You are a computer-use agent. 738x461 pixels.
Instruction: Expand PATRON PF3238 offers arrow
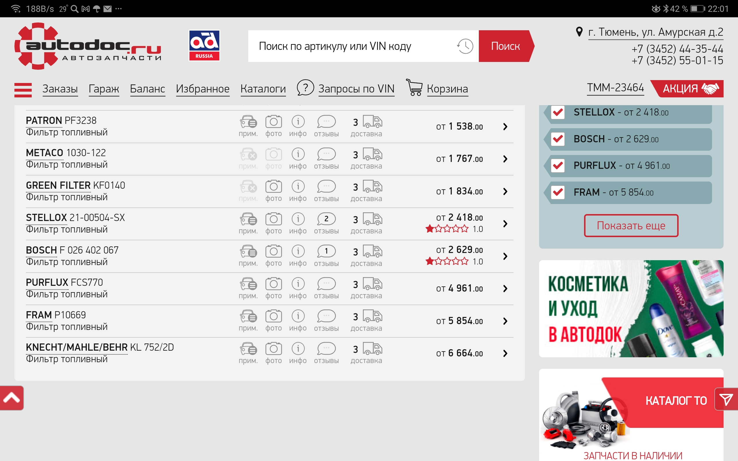tap(505, 126)
